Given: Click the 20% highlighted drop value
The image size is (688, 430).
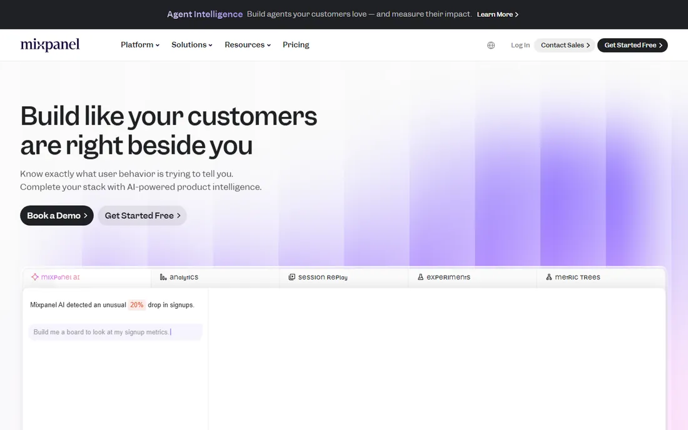Looking at the screenshot, I should tap(136, 304).
